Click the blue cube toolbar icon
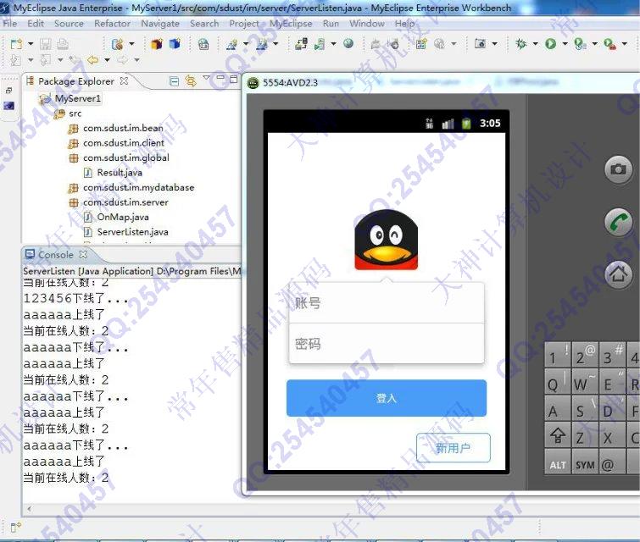This screenshot has height=542, width=640. pyautogui.click(x=175, y=44)
